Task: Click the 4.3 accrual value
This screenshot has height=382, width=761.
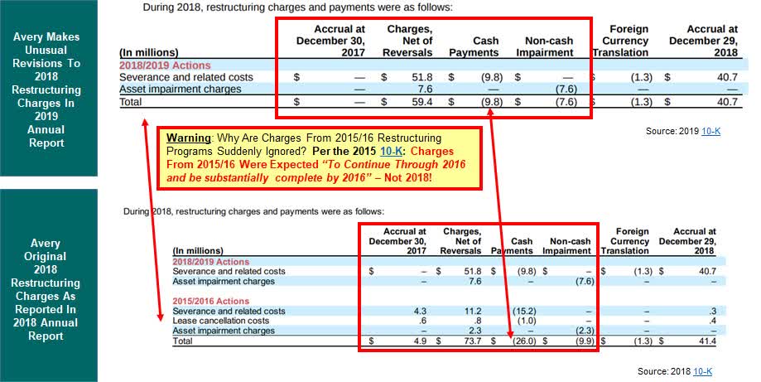Action: point(419,311)
